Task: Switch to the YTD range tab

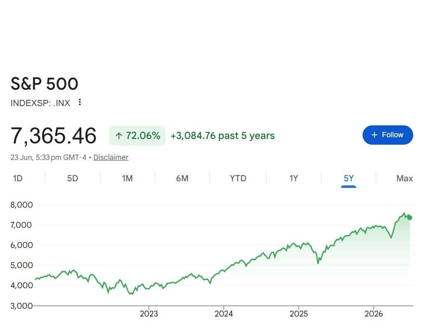Action: [238, 178]
